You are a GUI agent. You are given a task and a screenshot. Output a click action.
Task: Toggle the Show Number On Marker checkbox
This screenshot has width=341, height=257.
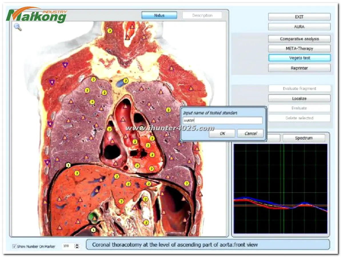click(14, 246)
